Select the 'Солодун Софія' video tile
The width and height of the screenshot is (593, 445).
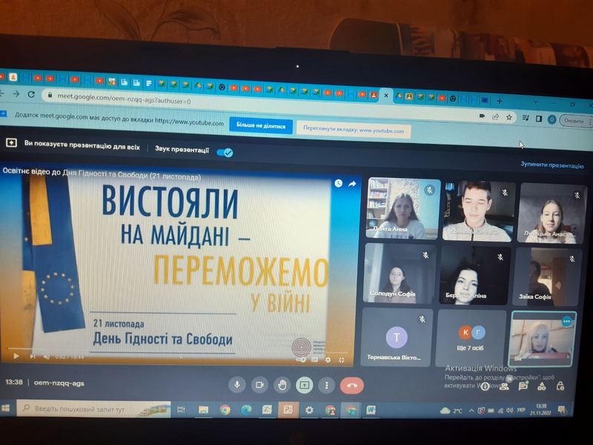[399, 273]
